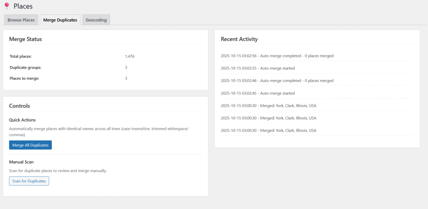
Task: Select the 03:02:56 auto-merge completed entry
Action: pos(277,56)
